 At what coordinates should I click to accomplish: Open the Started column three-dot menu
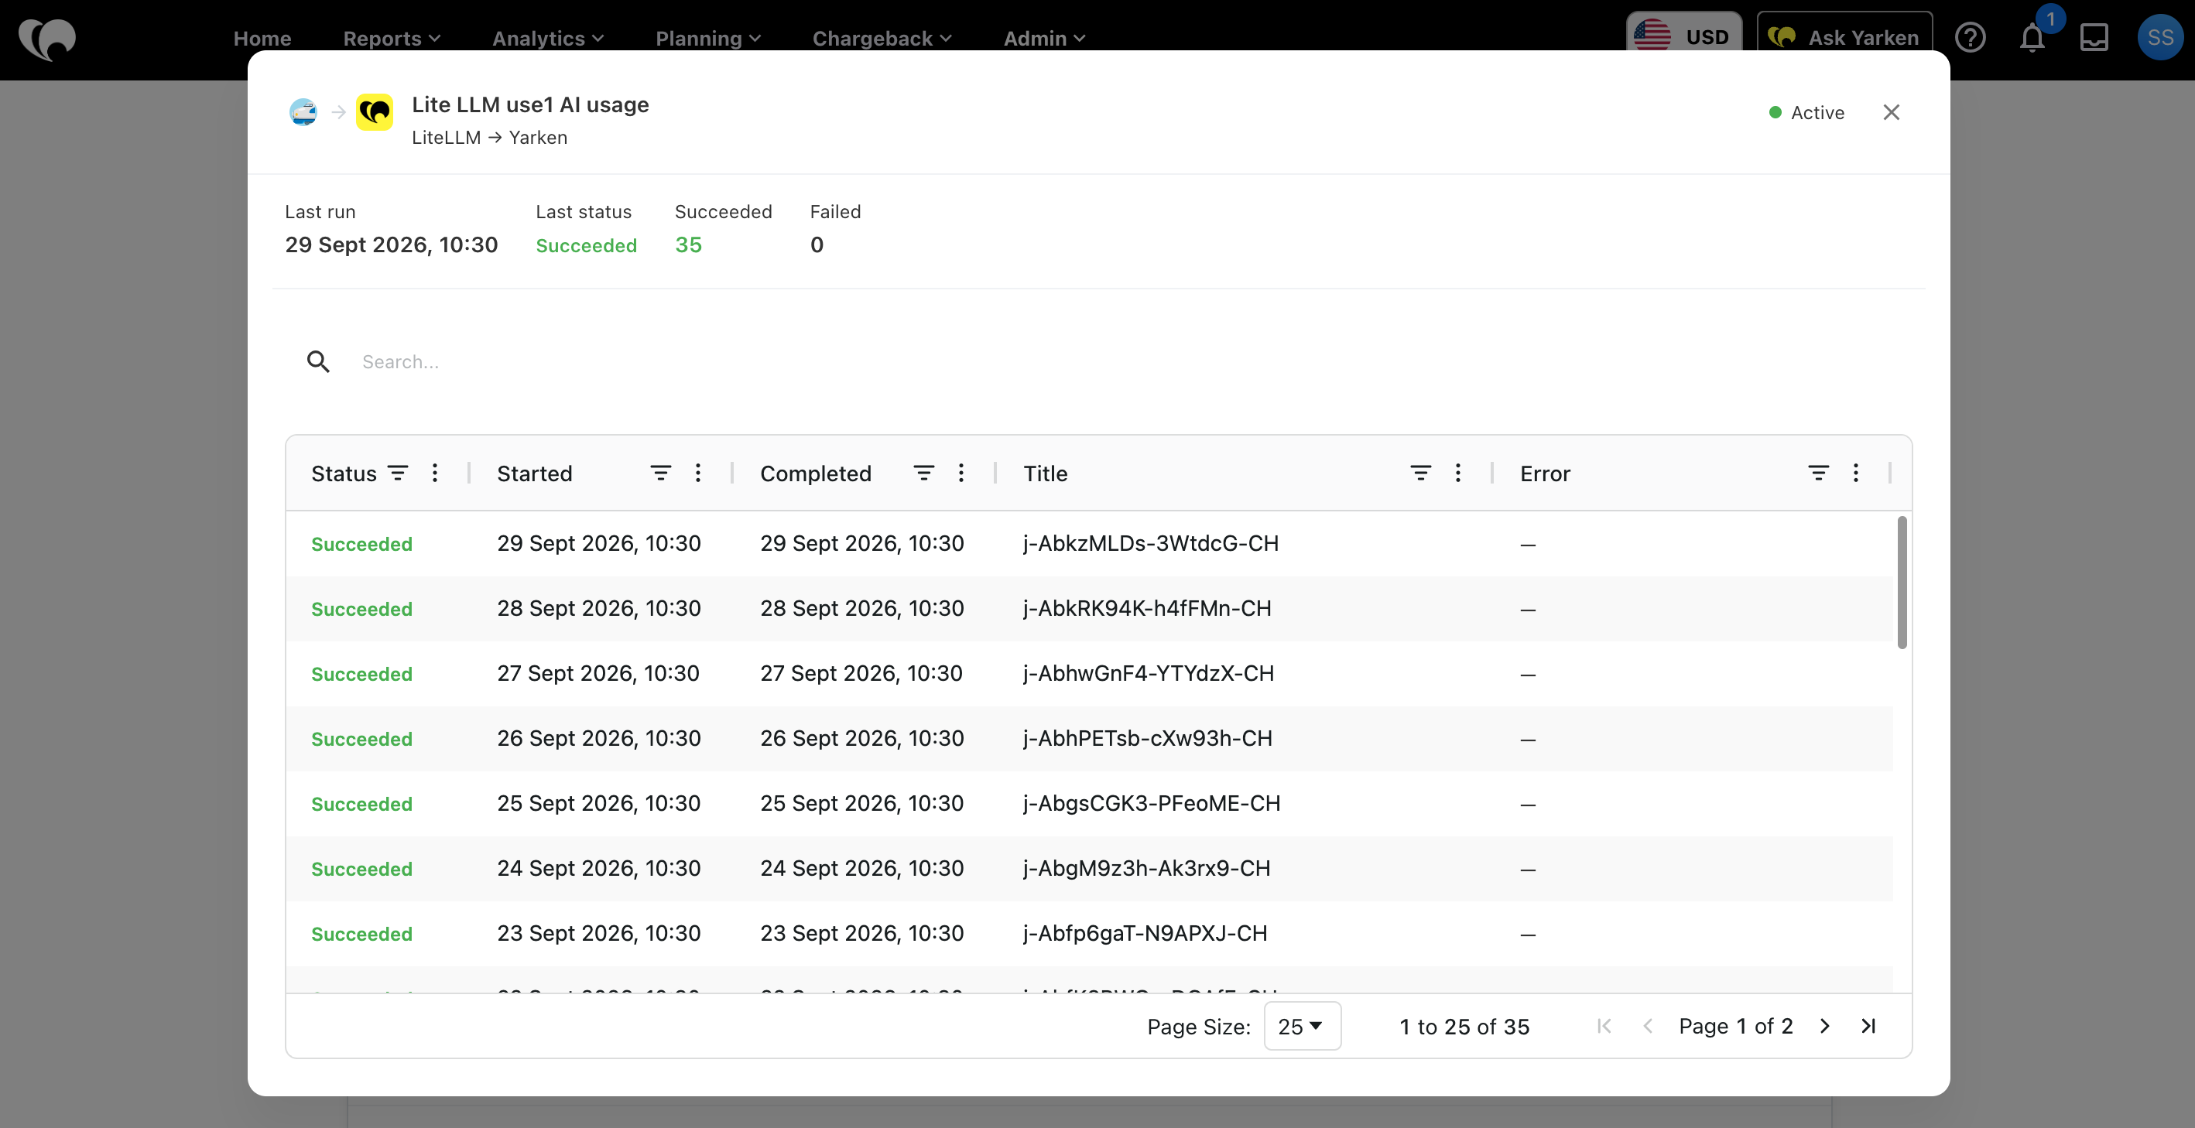(698, 473)
